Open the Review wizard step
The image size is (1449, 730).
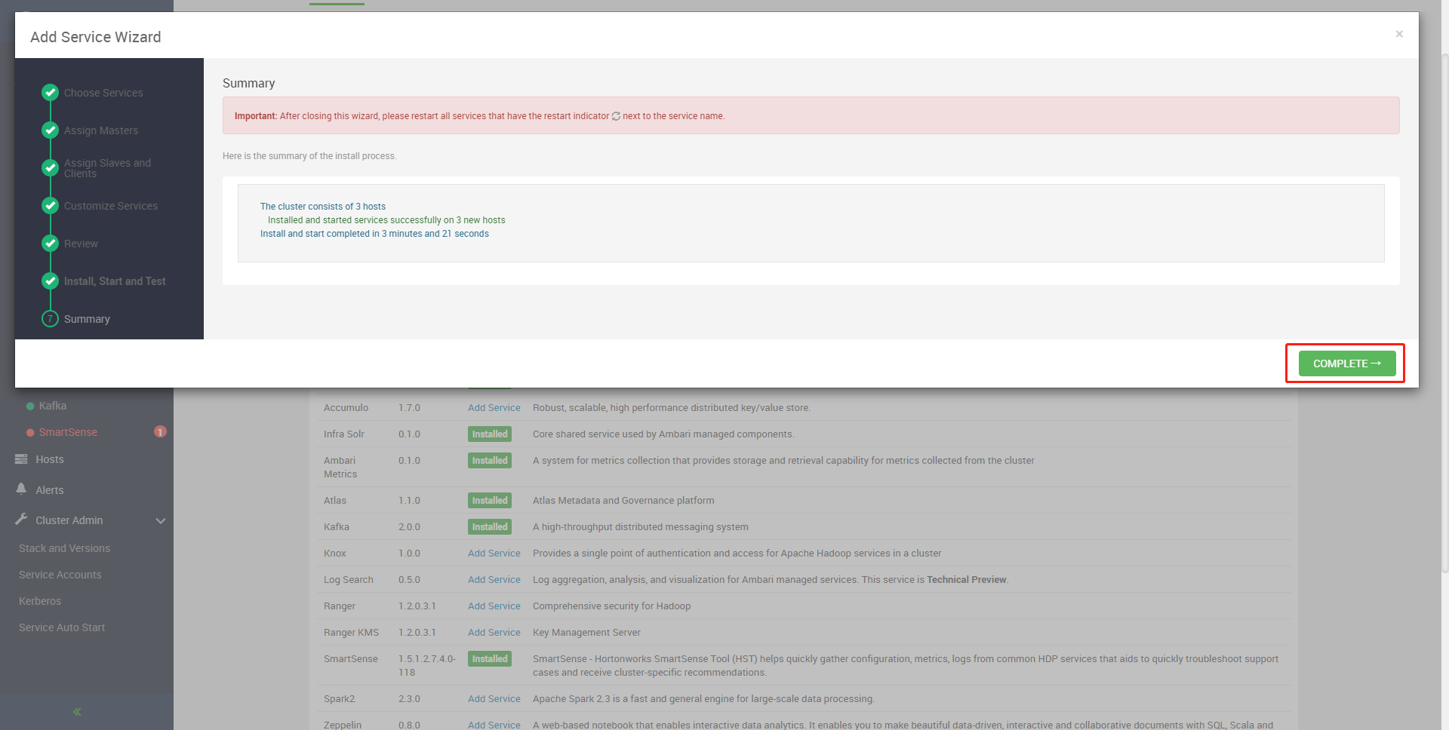tap(81, 244)
